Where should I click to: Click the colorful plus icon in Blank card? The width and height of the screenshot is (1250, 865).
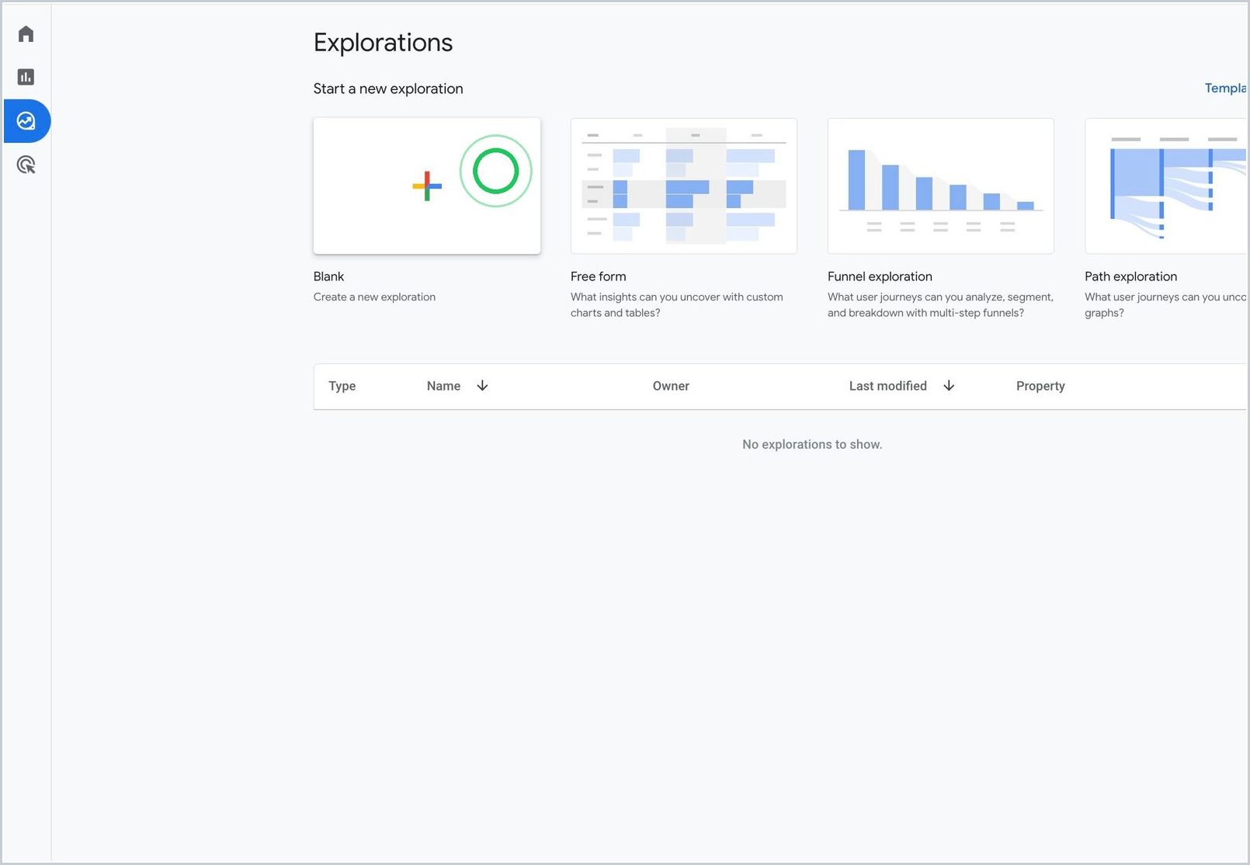(427, 186)
